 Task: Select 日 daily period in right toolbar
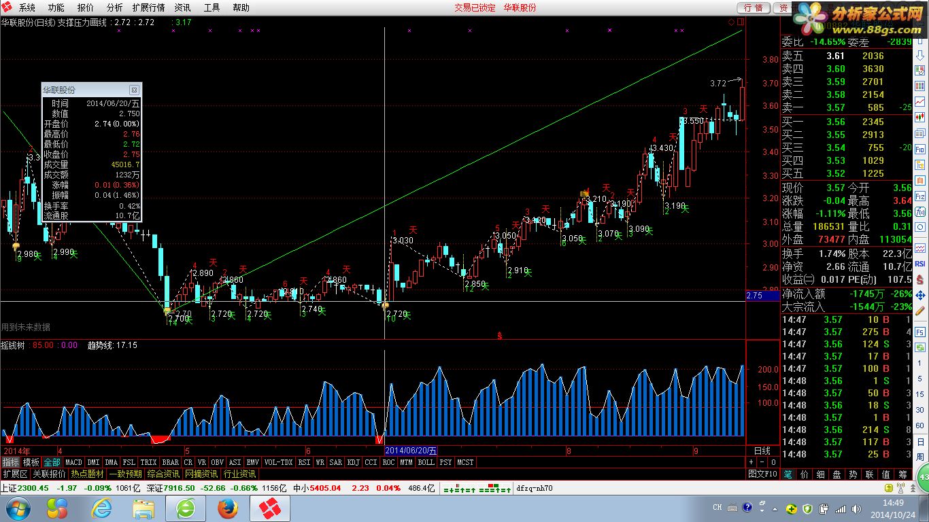(919, 442)
